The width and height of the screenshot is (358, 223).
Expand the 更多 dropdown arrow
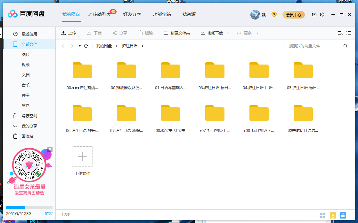click(x=257, y=33)
